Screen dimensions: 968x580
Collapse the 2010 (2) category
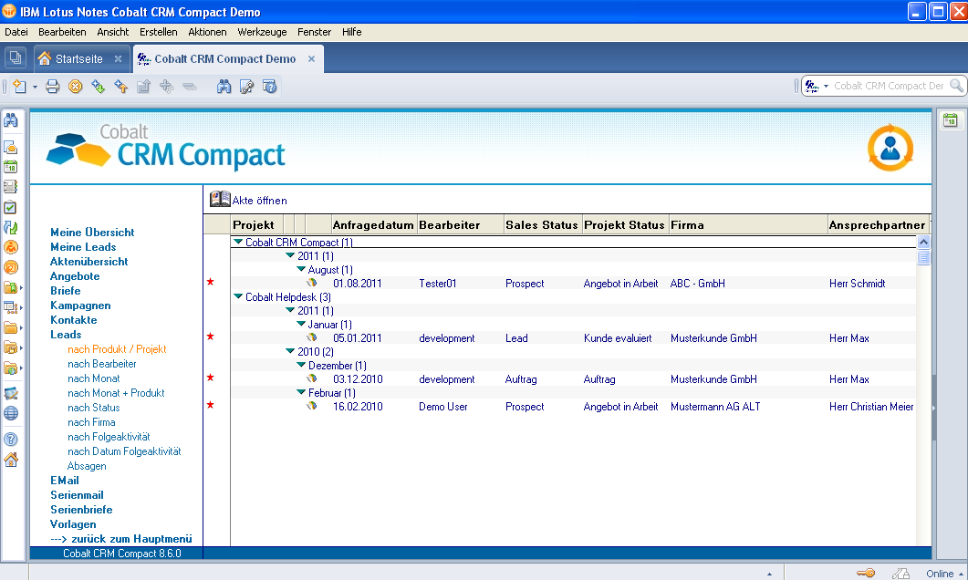[x=290, y=351]
